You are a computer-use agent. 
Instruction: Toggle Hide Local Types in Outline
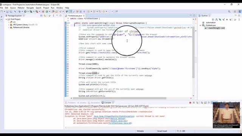pyautogui.click(x=230, y=20)
